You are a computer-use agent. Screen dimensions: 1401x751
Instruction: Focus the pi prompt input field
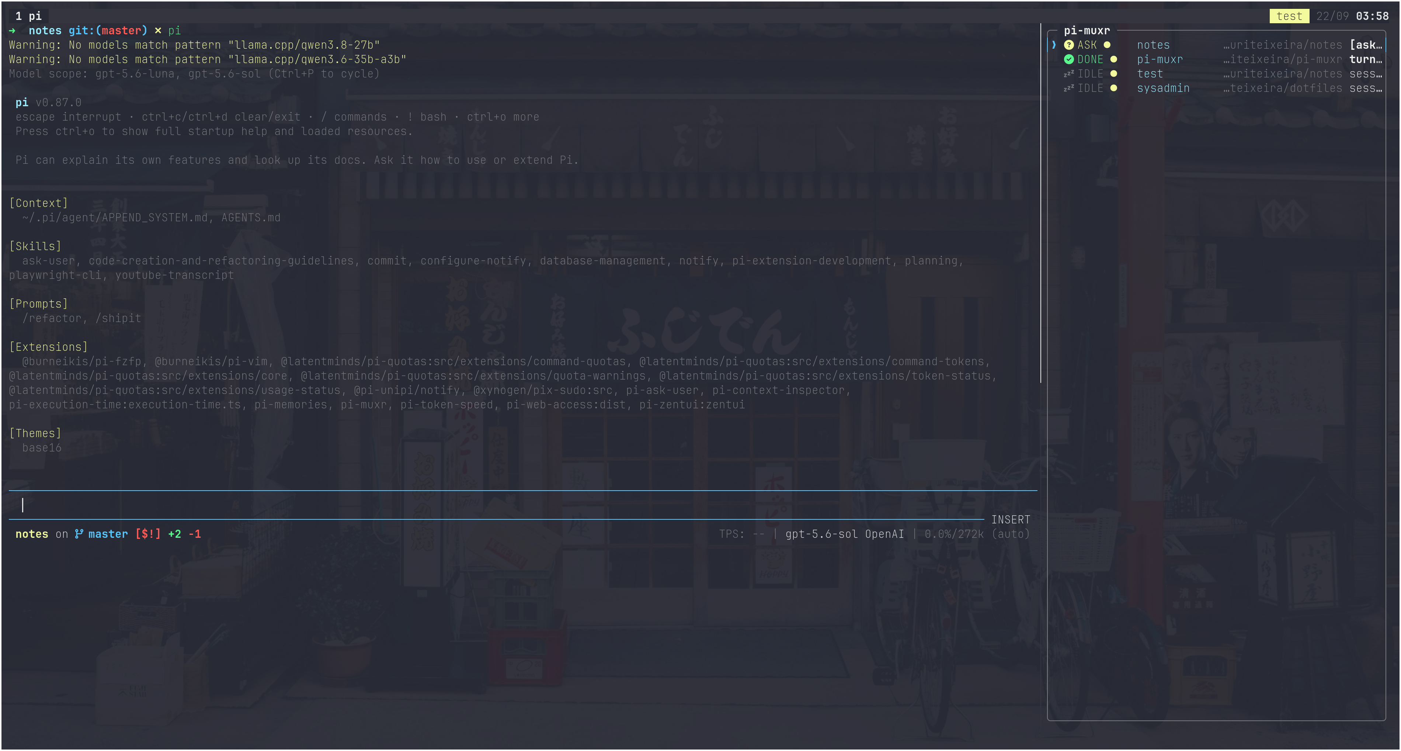coord(523,505)
